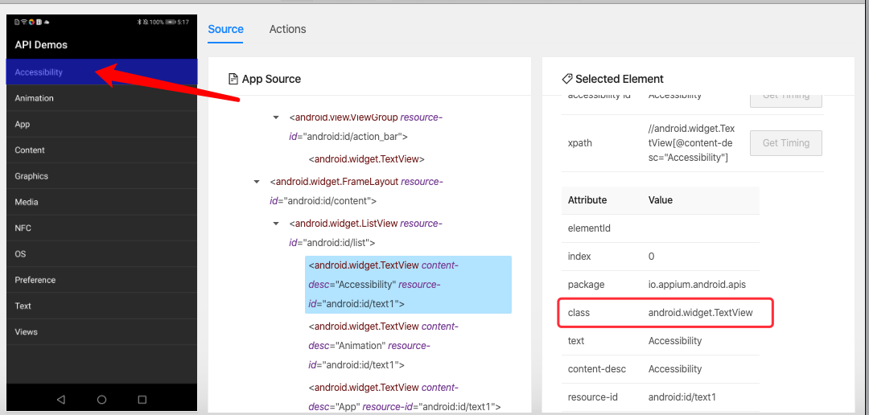The height and width of the screenshot is (415, 869).
Task: Click the Selected Element tag icon
Action: click(567, 79)
